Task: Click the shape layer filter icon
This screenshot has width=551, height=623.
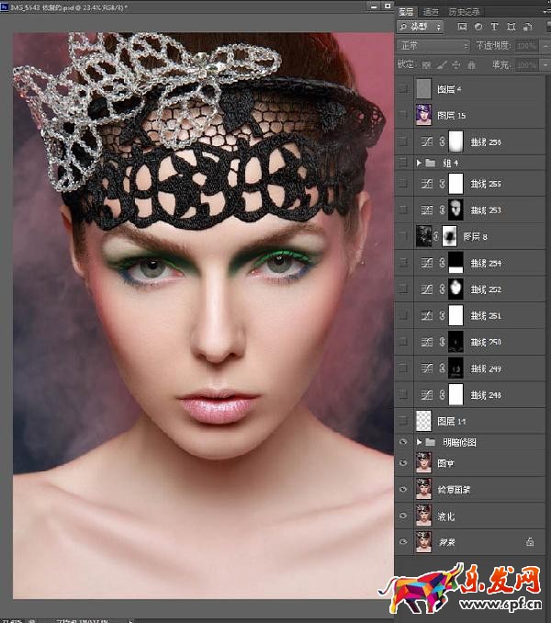Action: [x=512, y=28]
